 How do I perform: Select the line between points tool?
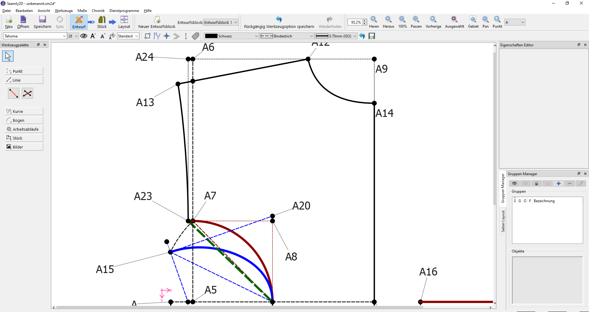click(x=13, y=93)
